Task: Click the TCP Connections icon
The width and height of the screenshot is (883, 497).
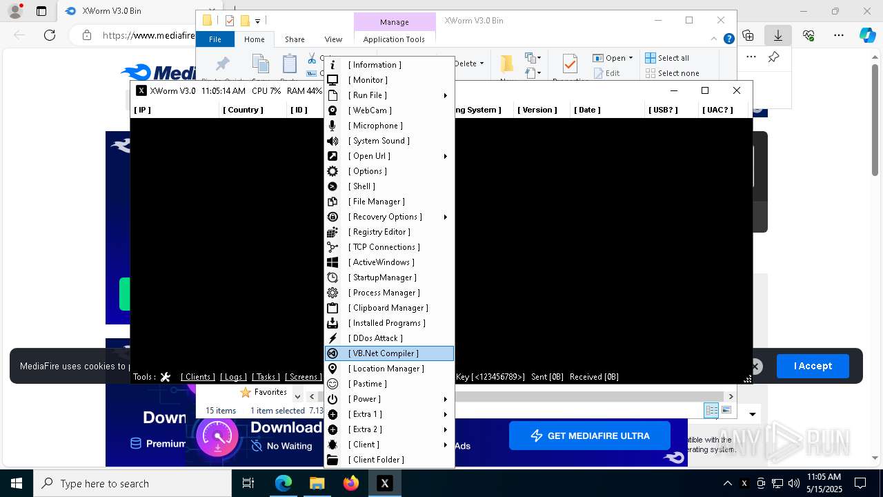Action: tap(333, 247)
